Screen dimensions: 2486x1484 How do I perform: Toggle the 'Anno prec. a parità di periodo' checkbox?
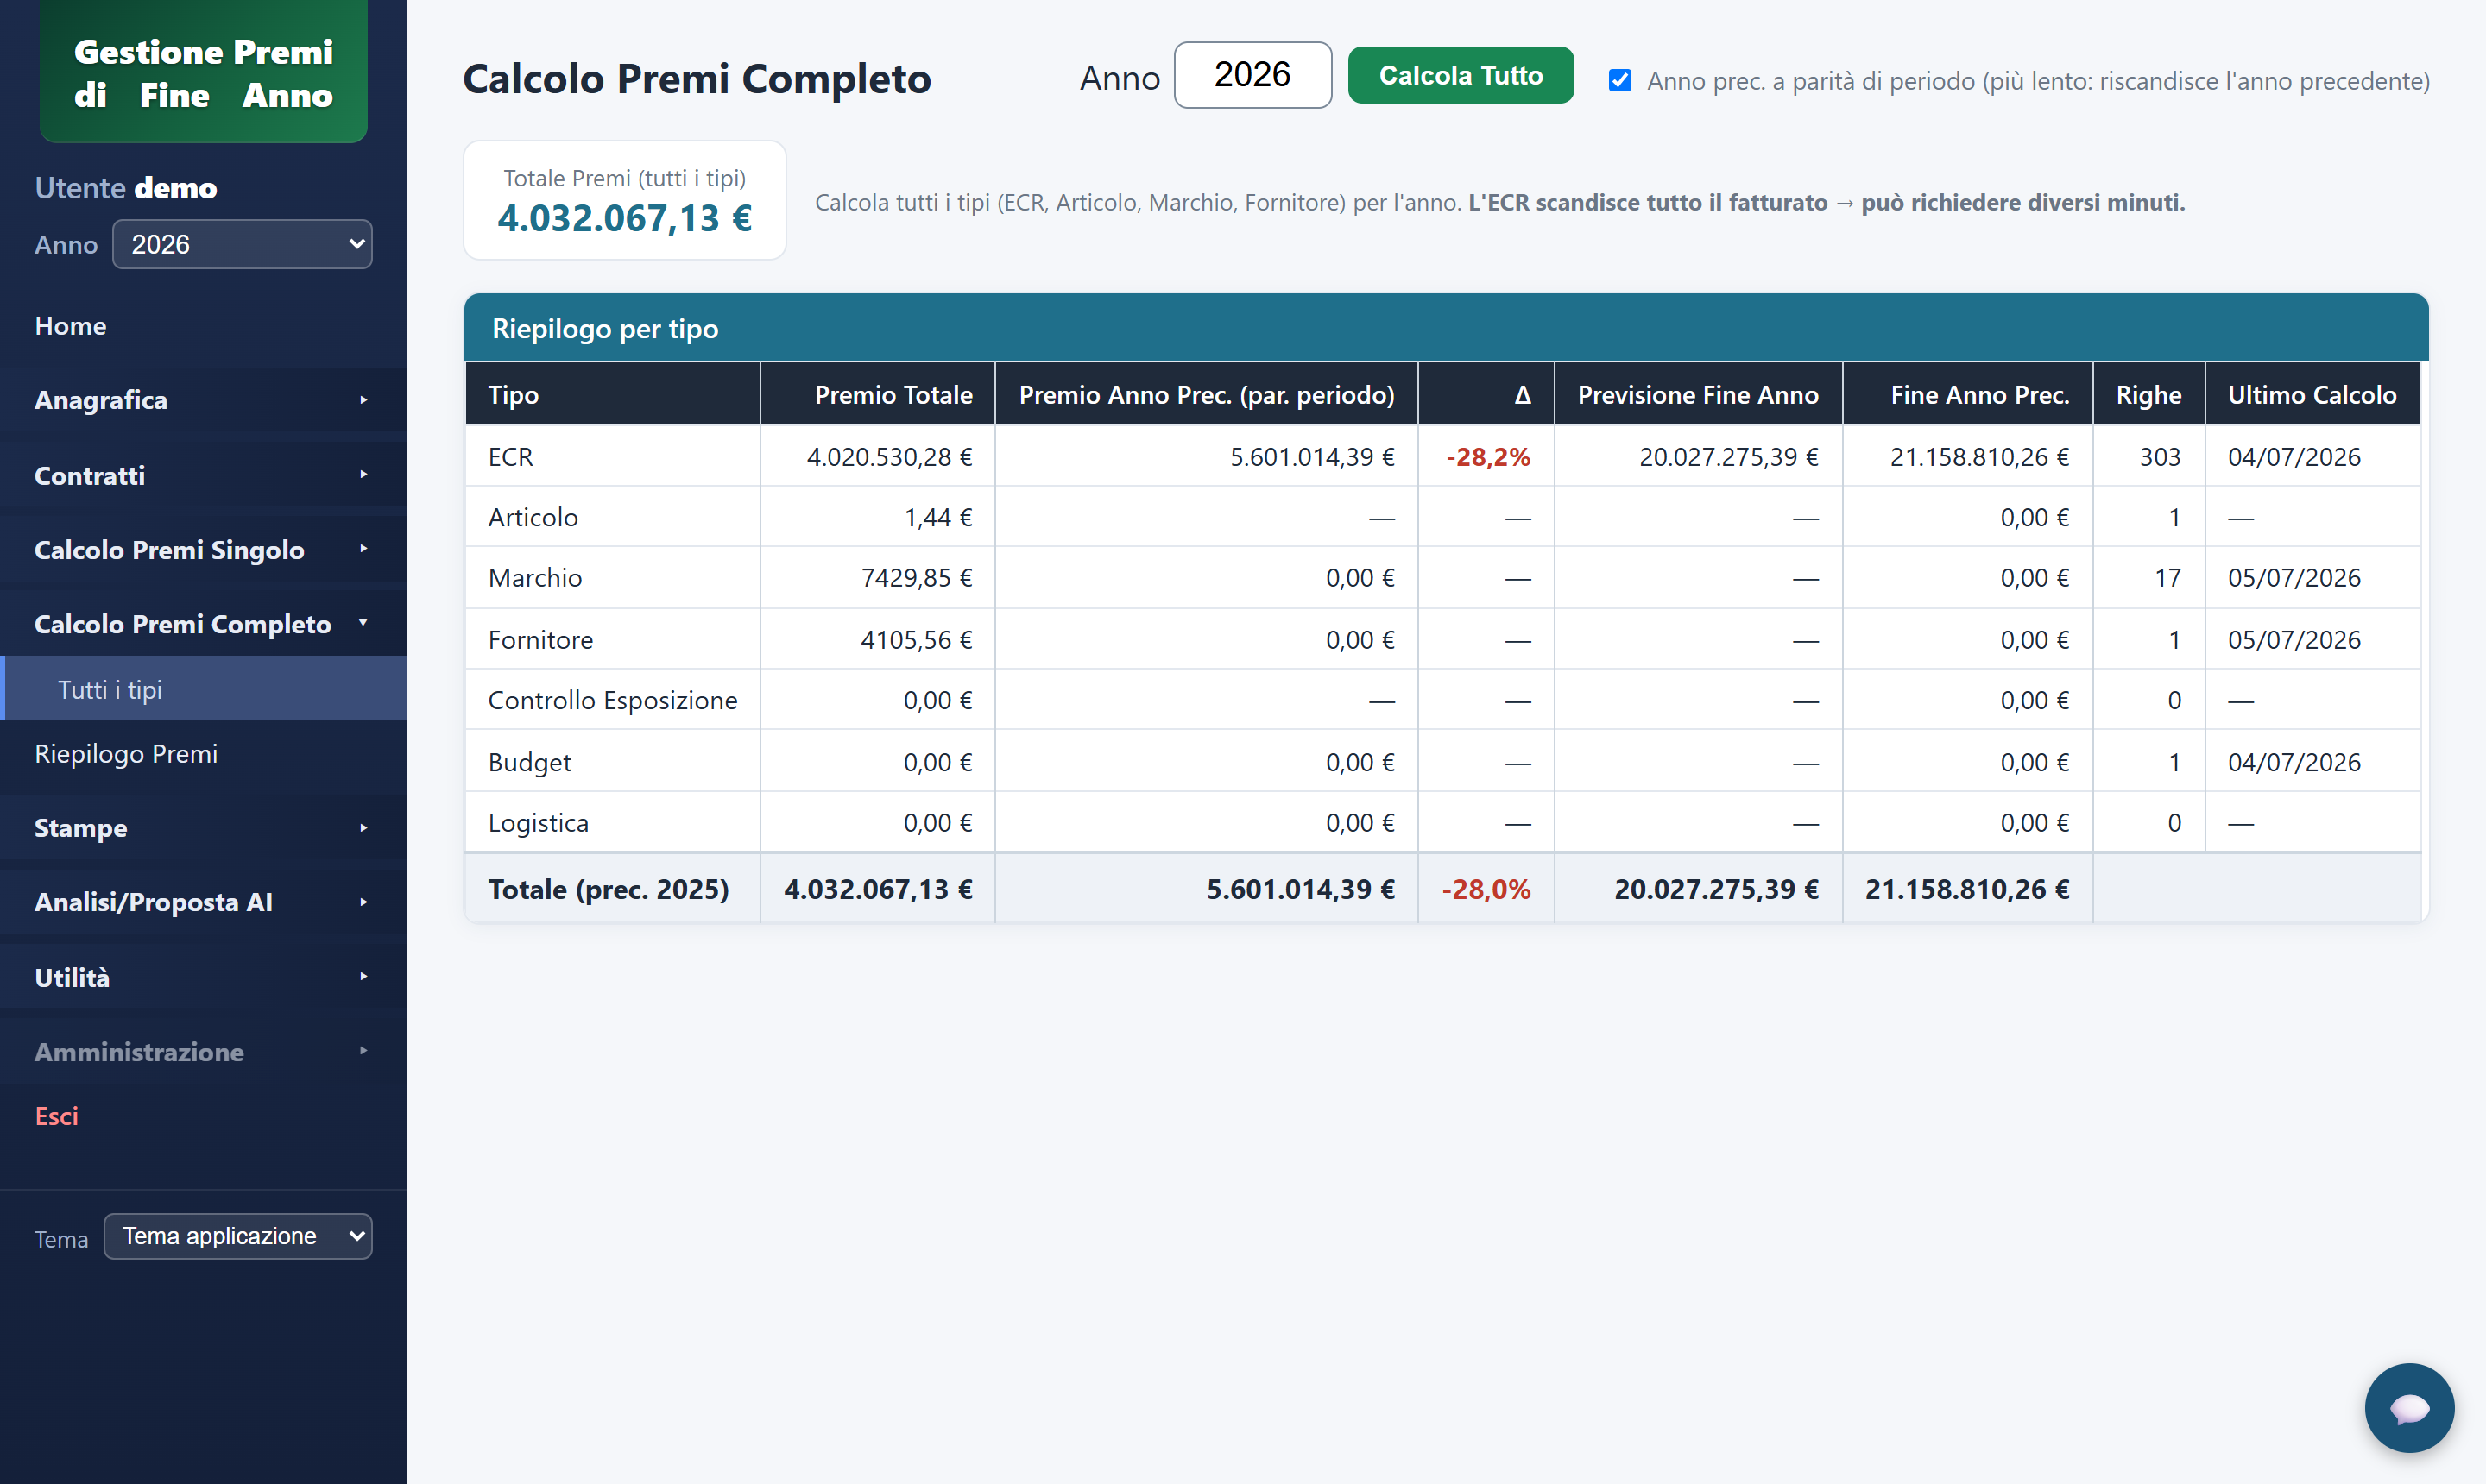click(x=1619, y=80)
